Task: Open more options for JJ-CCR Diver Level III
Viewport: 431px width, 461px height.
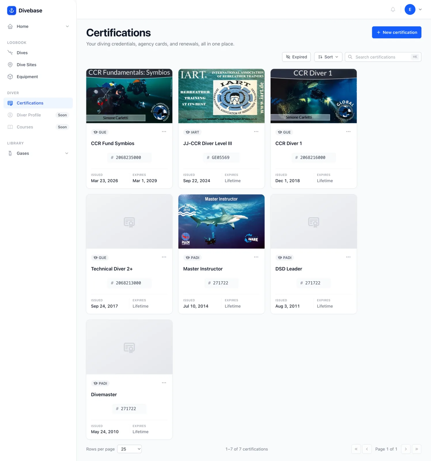Action: 256,132
